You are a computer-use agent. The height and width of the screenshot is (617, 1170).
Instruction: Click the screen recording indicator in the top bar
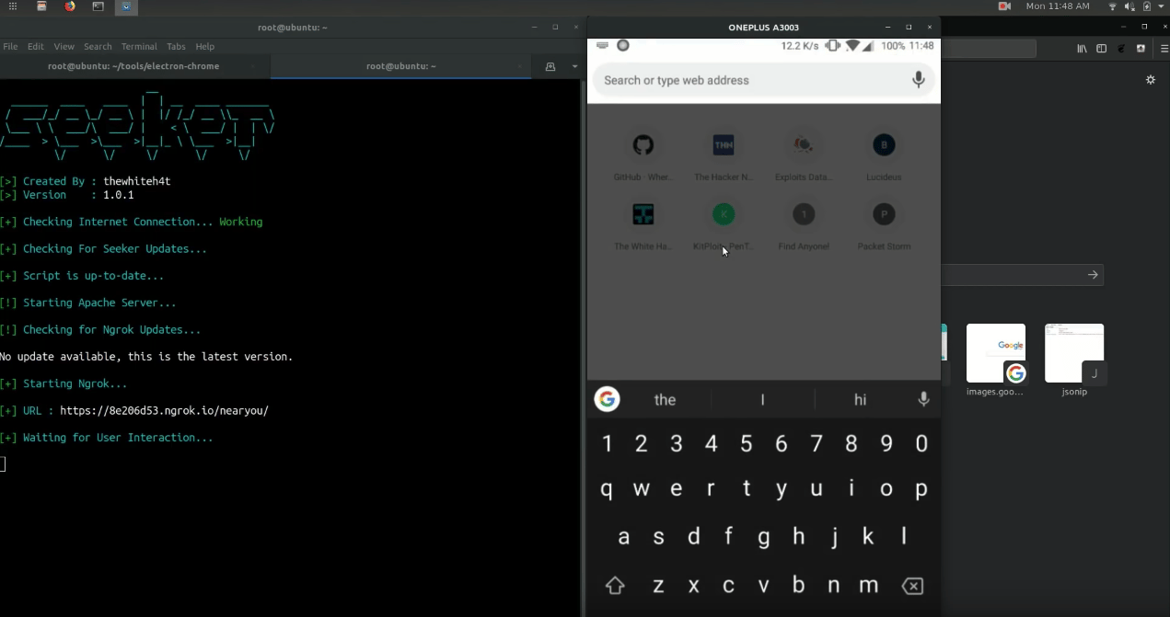tap(1004, 6)
